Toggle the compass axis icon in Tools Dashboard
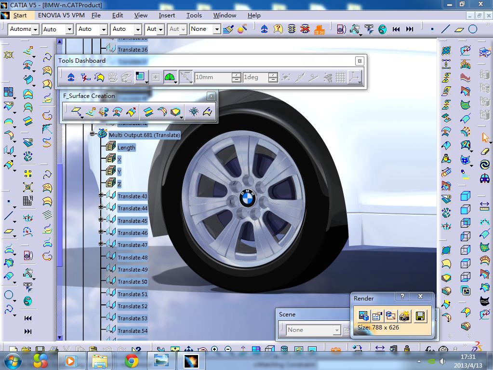This screenshot has height=370, width=493. [355, 77]
